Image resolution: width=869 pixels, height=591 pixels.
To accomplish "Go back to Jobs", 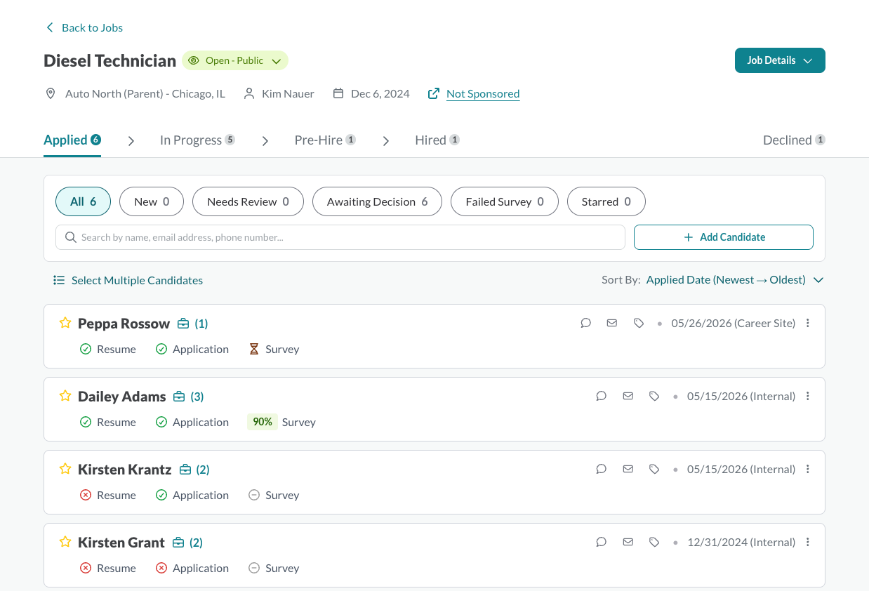I will click(84, 27).
